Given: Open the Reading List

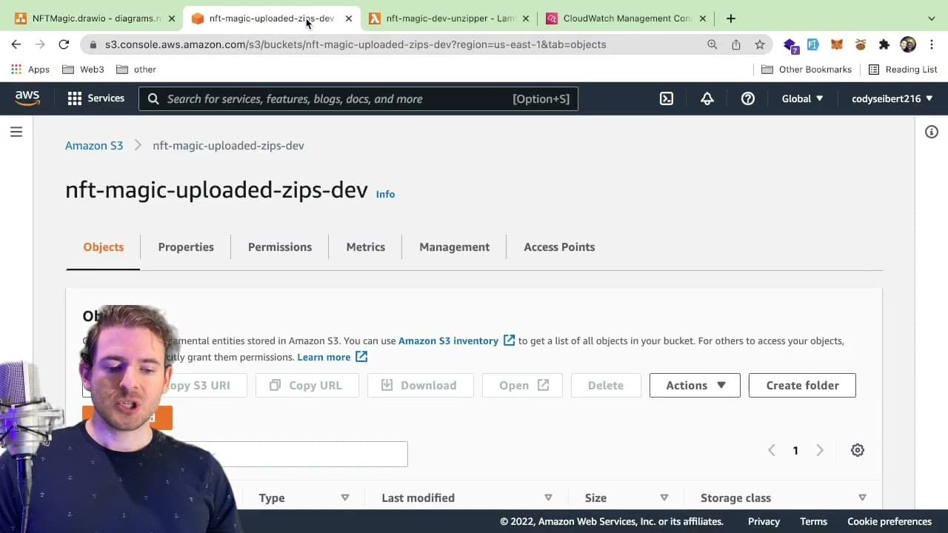Looking at the screenshot, I should click(x=903, y=70).
